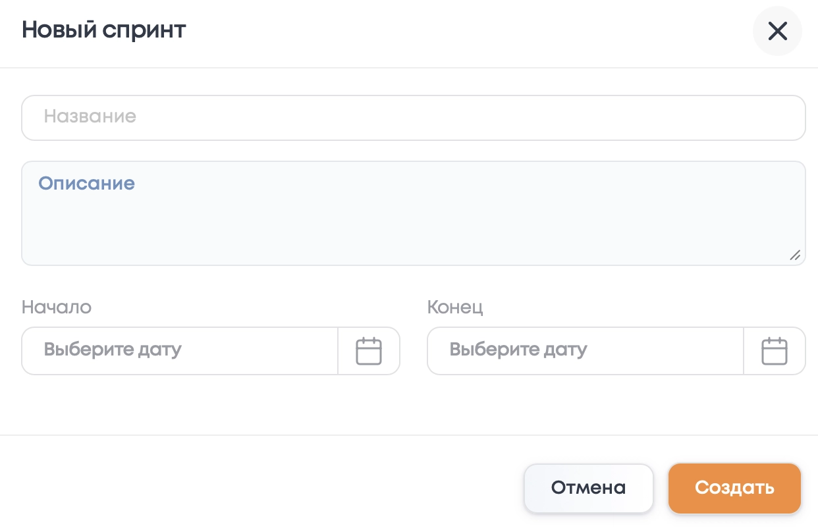This screenshot has height=528, width=818.
Task: Grab the Описание textarea resize handle
Action: (795, 255)
